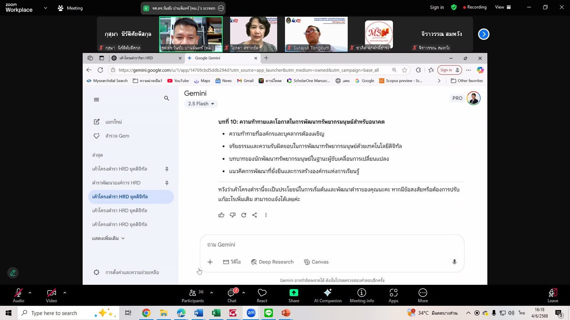
Task: Click the thumbs up icon under Gemini response
Action: click(x=221, y=215)
